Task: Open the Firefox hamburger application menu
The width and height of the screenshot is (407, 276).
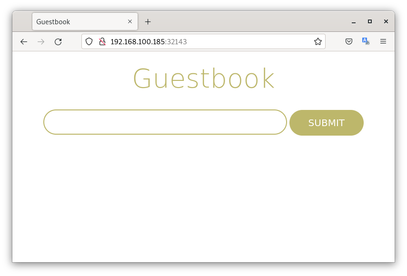Action: pyautogui.click(x=383, y=42)
